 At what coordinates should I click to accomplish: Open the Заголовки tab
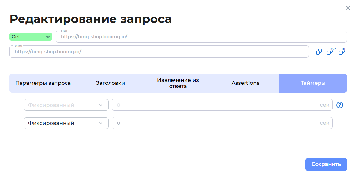click(111, 83)
